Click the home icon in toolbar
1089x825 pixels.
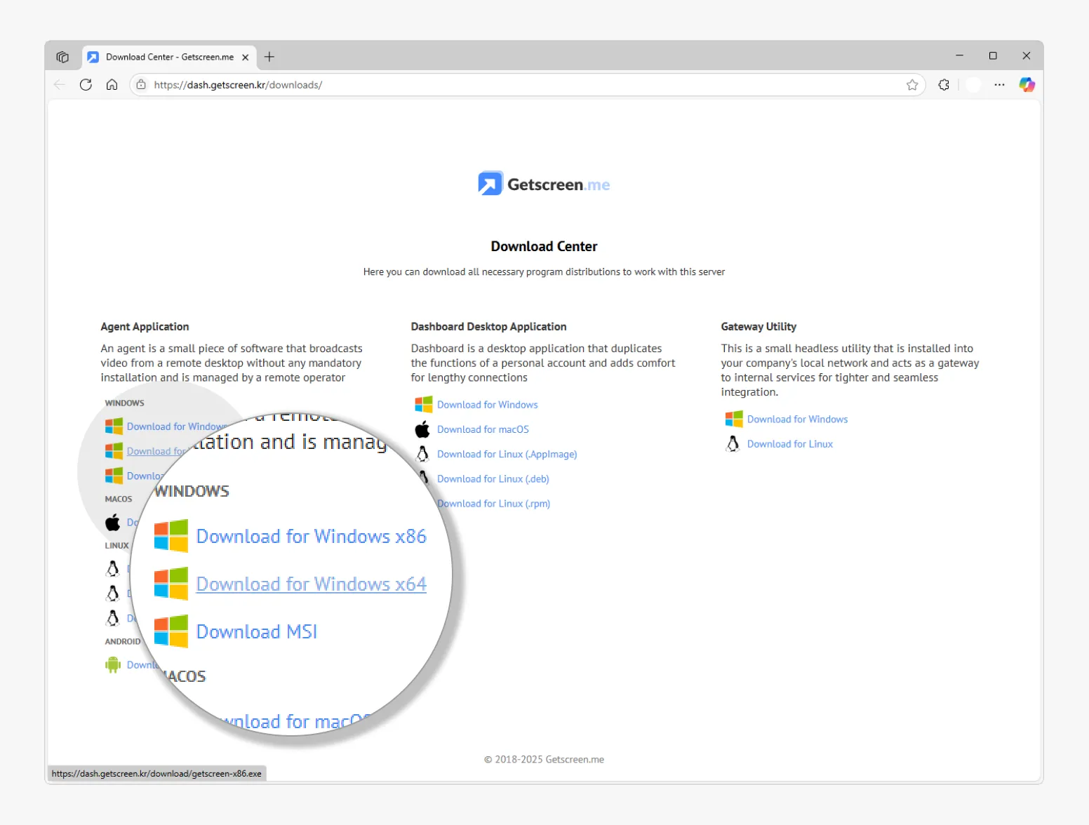click(112, 85)
